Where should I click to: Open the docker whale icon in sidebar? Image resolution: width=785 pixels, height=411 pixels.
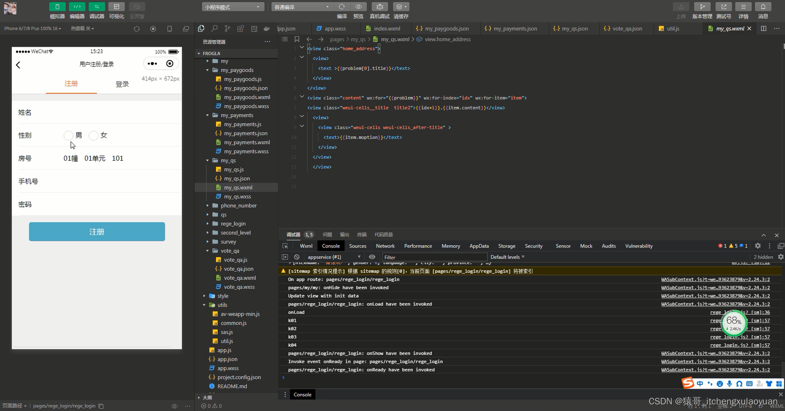[267, 28]
